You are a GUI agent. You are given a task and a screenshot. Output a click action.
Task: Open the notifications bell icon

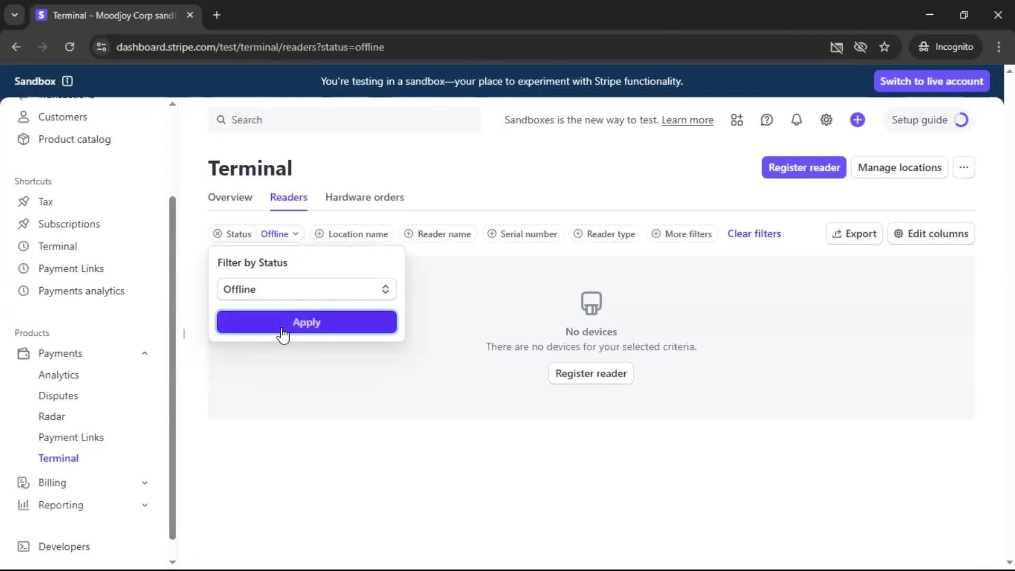tap(796, 120)
